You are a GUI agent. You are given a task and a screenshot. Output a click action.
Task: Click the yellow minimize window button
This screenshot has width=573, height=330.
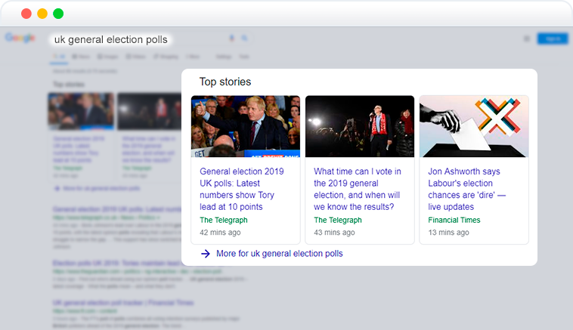(x=42, y=14)
